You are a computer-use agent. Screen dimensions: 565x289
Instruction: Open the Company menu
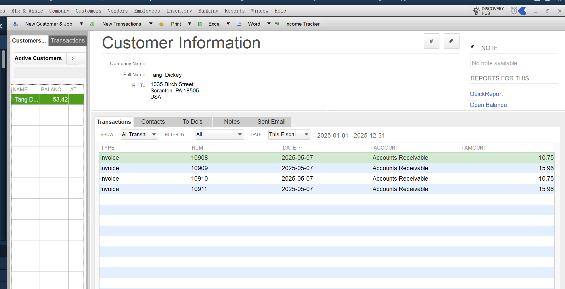[59, 11]
